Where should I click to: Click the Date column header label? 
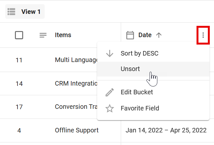pos(145,35)
